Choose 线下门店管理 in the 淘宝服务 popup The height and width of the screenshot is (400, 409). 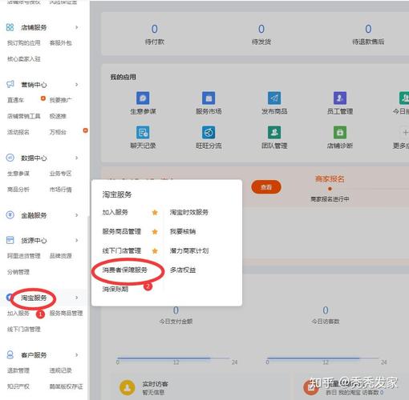122,250
